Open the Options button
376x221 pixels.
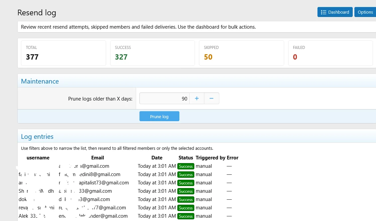[x=365, y=12]
